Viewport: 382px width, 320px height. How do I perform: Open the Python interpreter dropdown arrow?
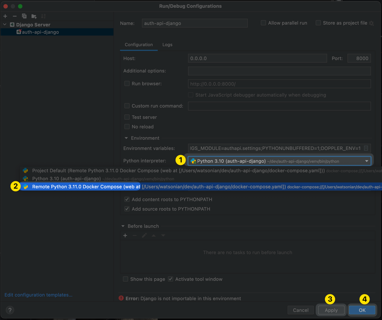(367, 161)
